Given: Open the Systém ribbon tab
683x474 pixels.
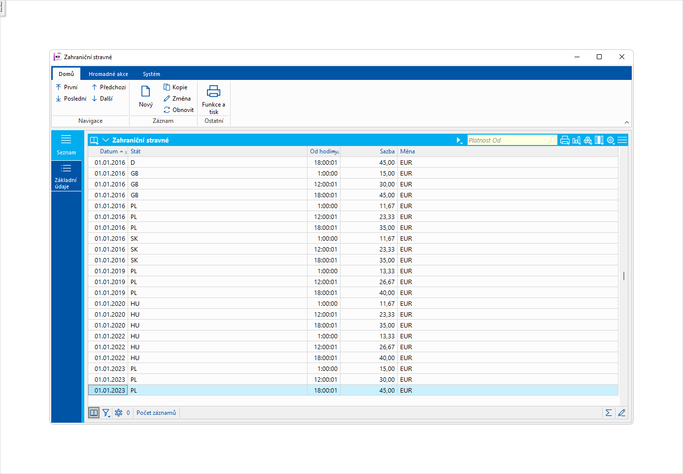Looking at the screenshot, I should pyautogui.click(x=151, y=74).
